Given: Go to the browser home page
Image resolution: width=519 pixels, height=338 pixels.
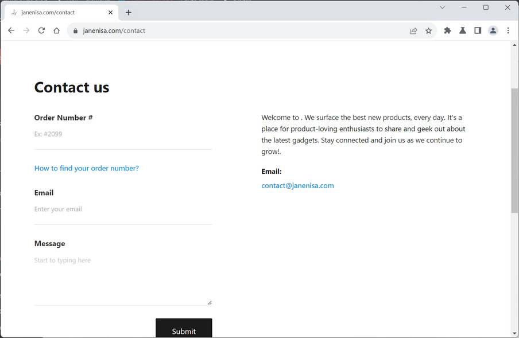Looking at the screenshot, I should pos(56,30).
